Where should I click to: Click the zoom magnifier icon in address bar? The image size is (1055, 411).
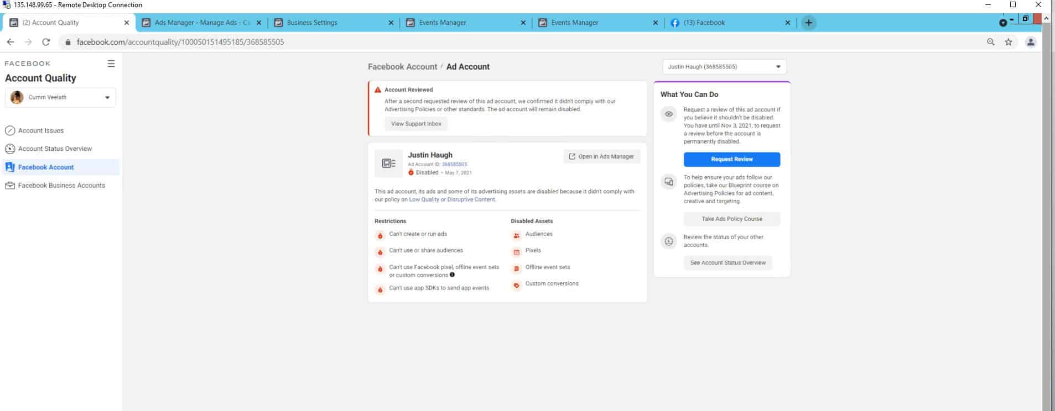pos(990,42)
